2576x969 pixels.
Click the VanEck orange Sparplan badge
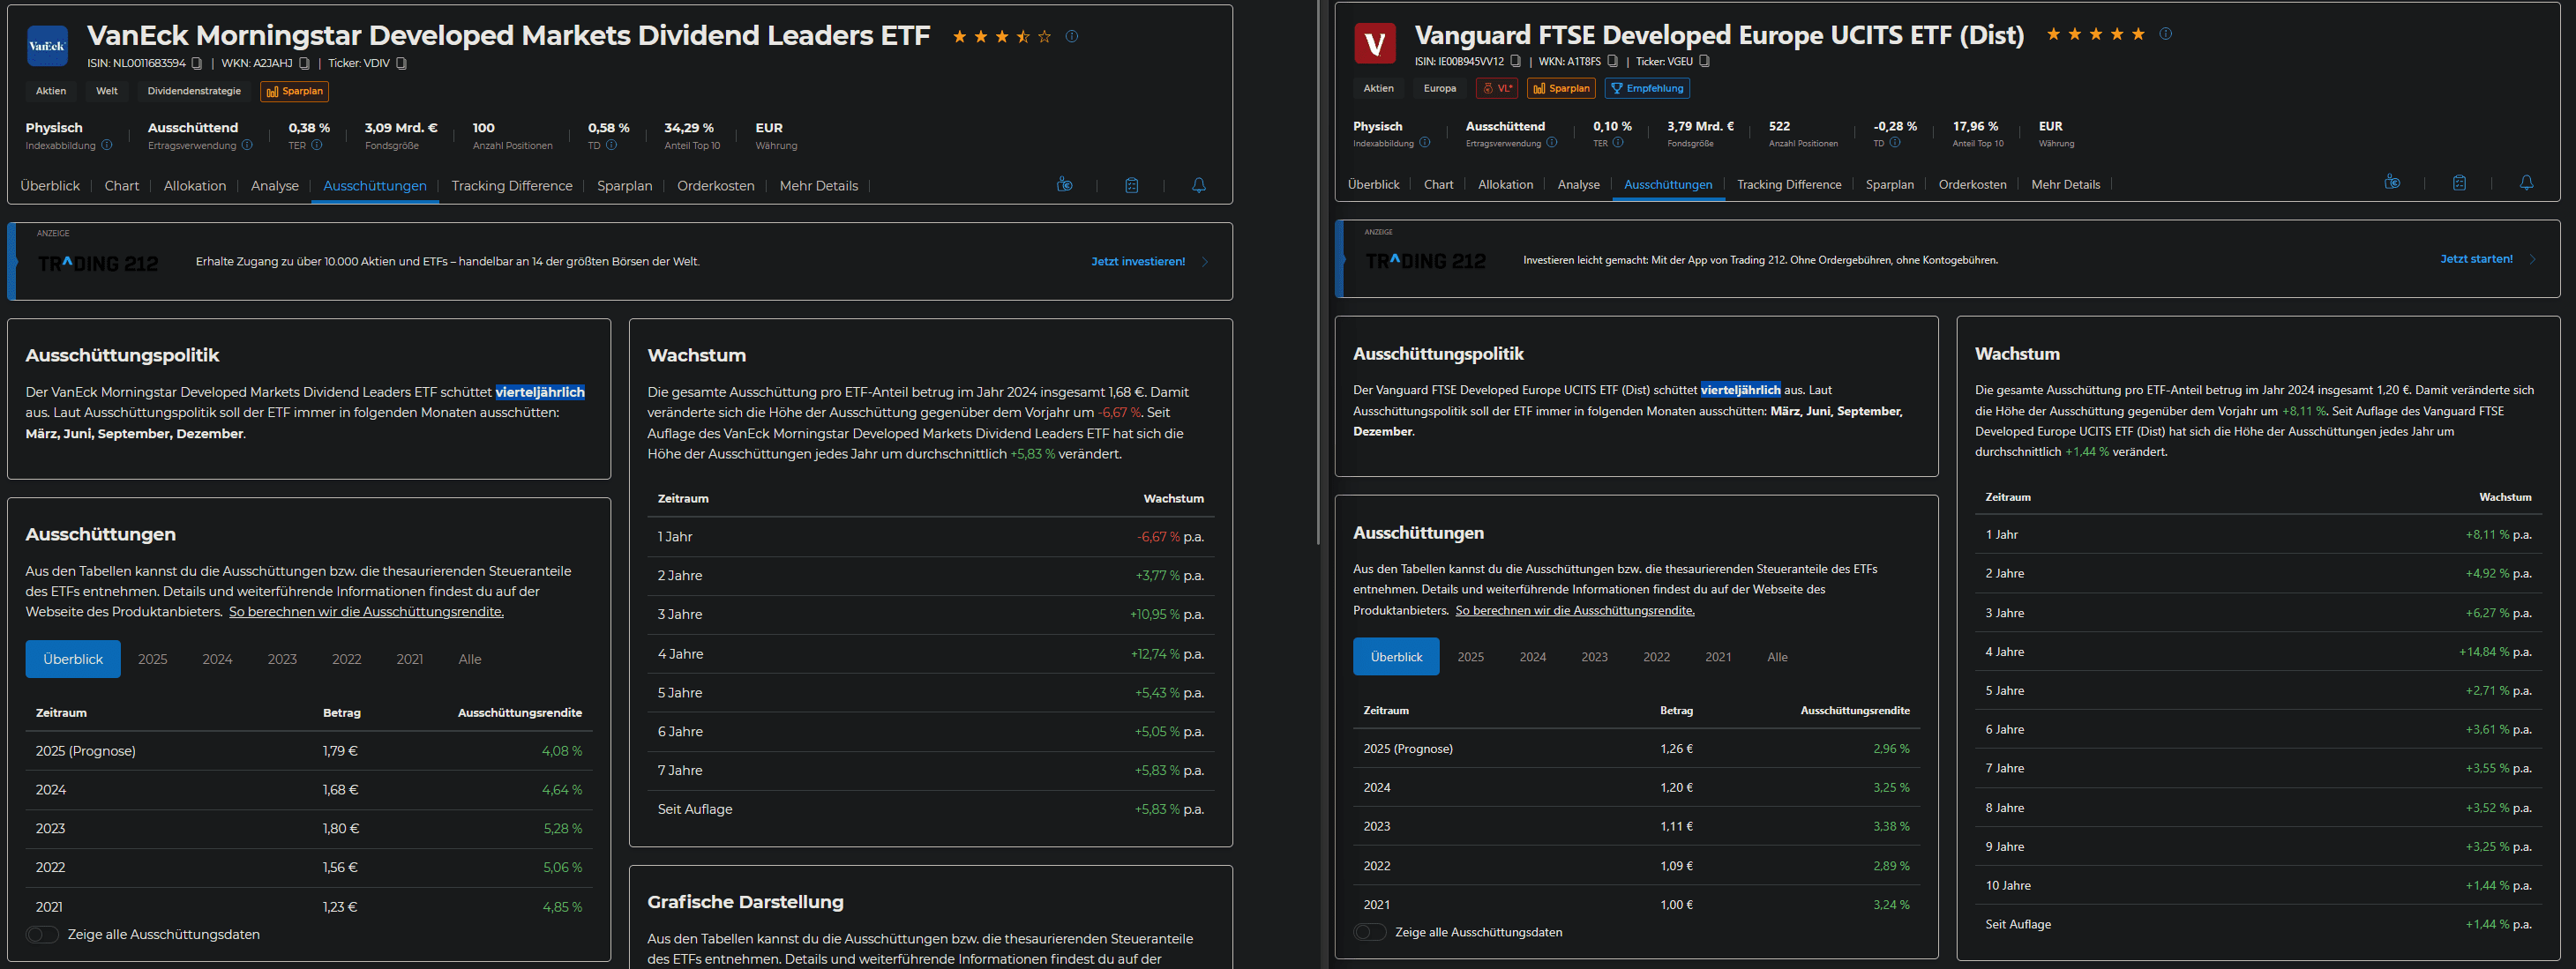(x=295, y=92)
